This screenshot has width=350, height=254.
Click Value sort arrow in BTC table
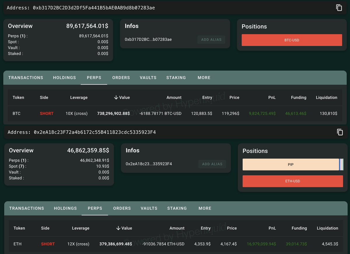coord(116,97)
